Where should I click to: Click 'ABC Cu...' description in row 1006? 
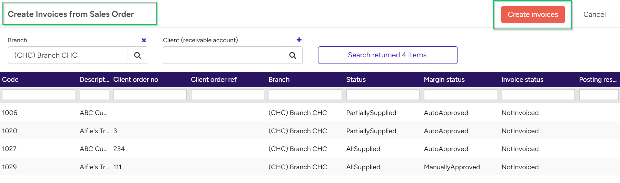coord(94,113)
